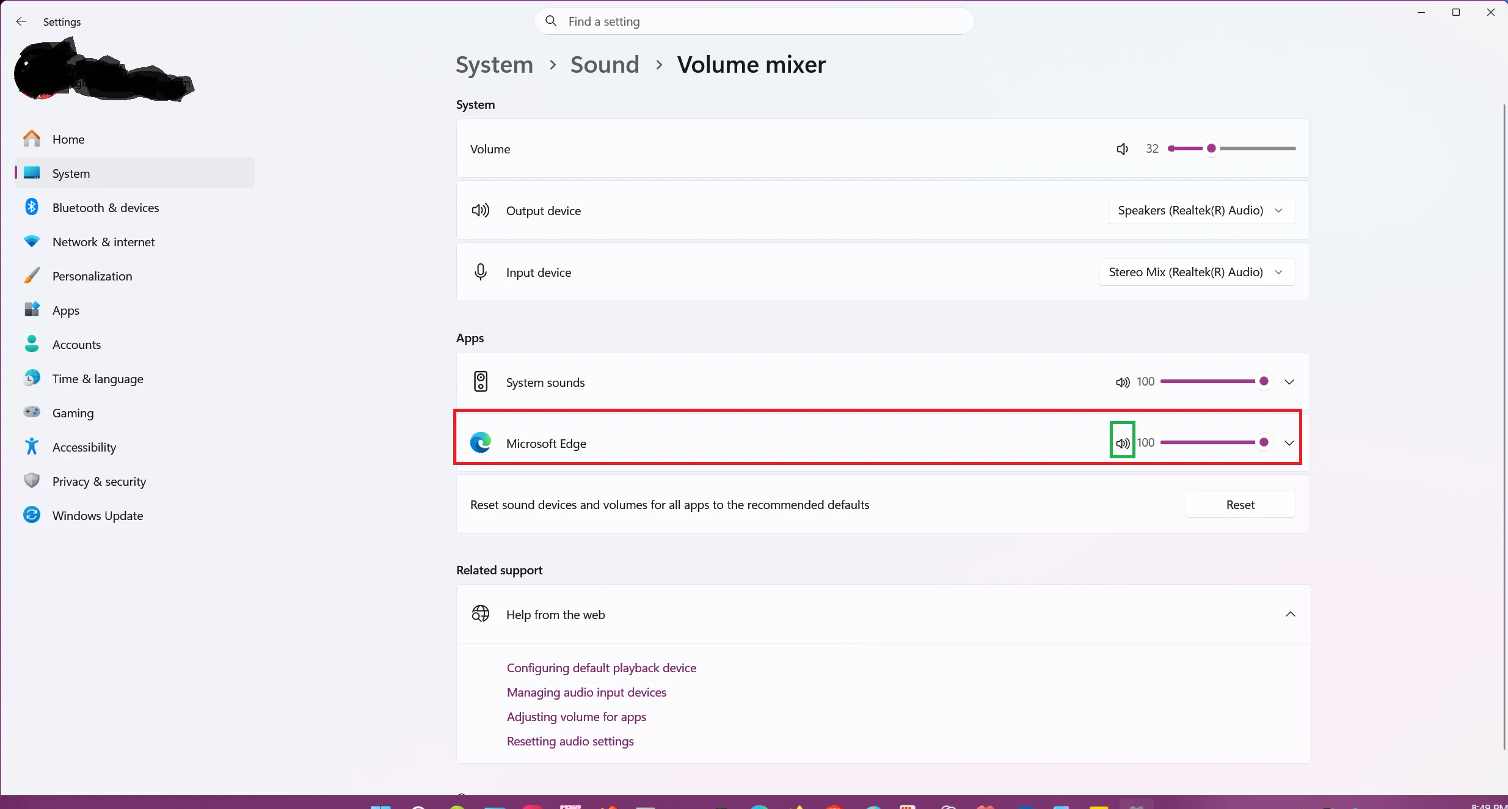Expand Microsoft Edge chevron
Image resolution: width=1508 pixels, height=809 pixels.
point(1289,442)
